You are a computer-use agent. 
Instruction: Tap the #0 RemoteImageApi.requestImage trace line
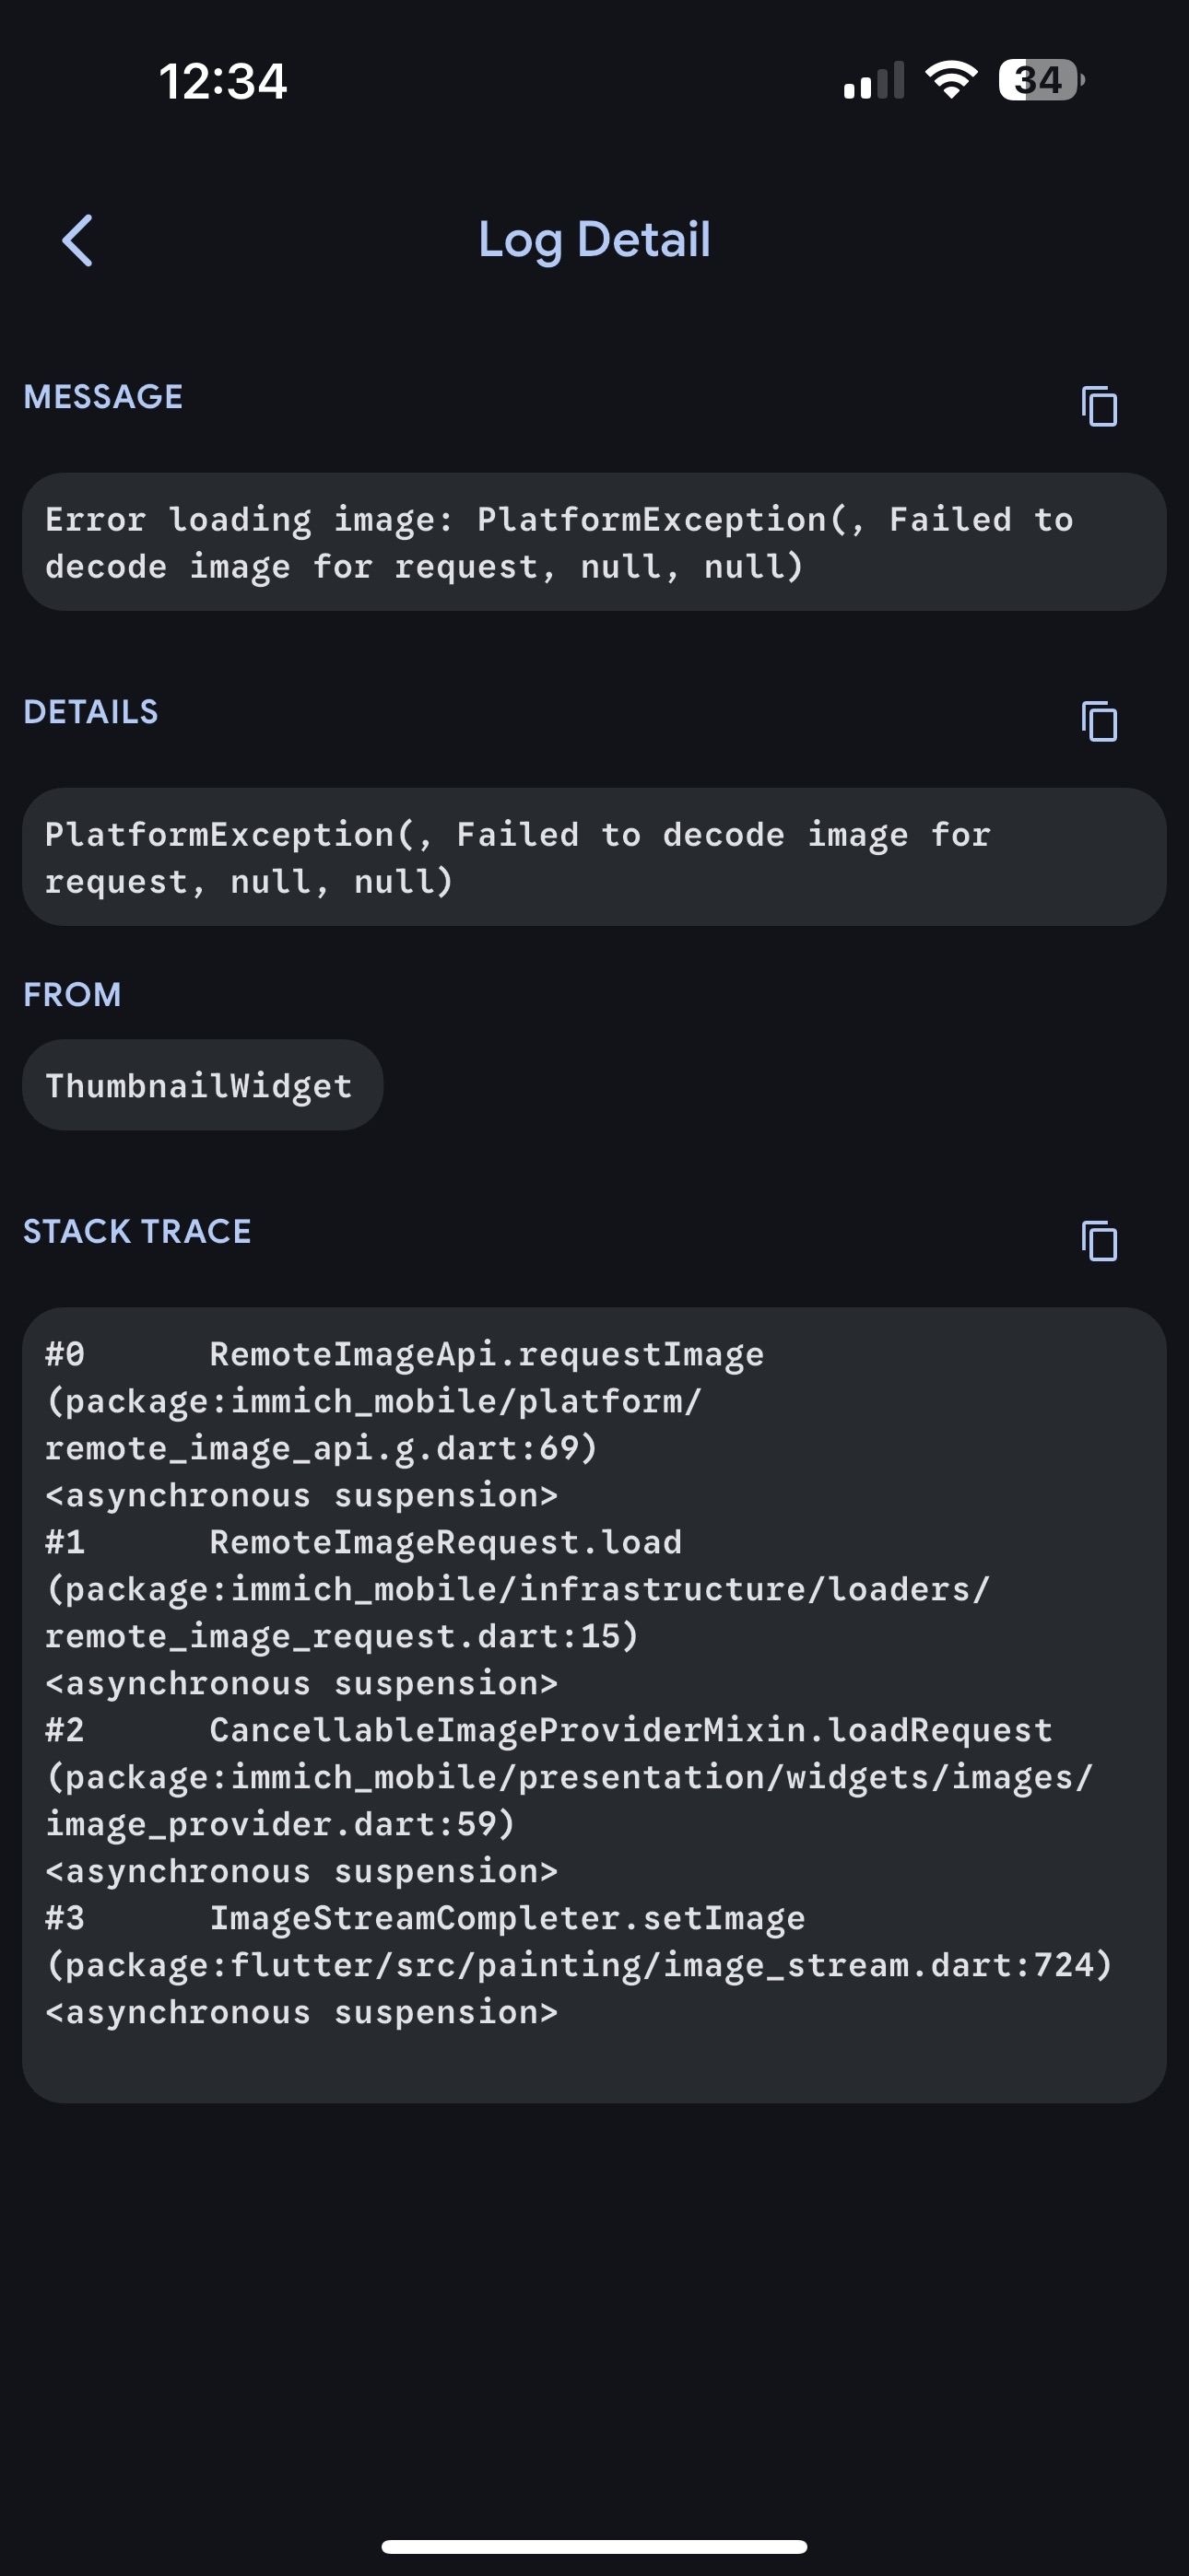tap(486, 1355)
